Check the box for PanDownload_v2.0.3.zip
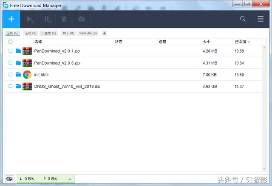 (11, 62)
